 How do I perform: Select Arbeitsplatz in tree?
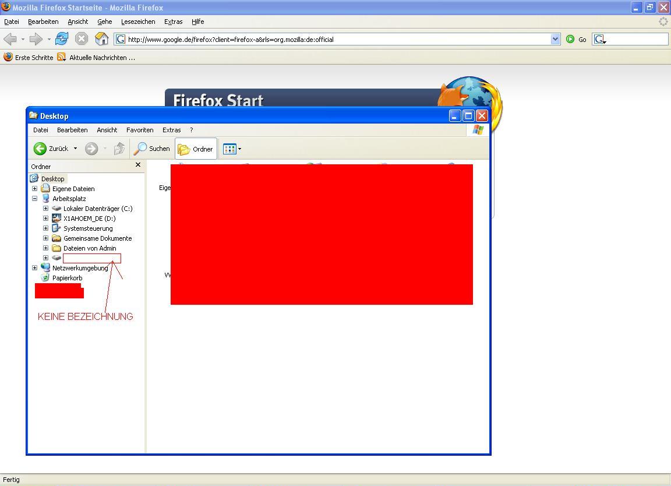[69, 198]
